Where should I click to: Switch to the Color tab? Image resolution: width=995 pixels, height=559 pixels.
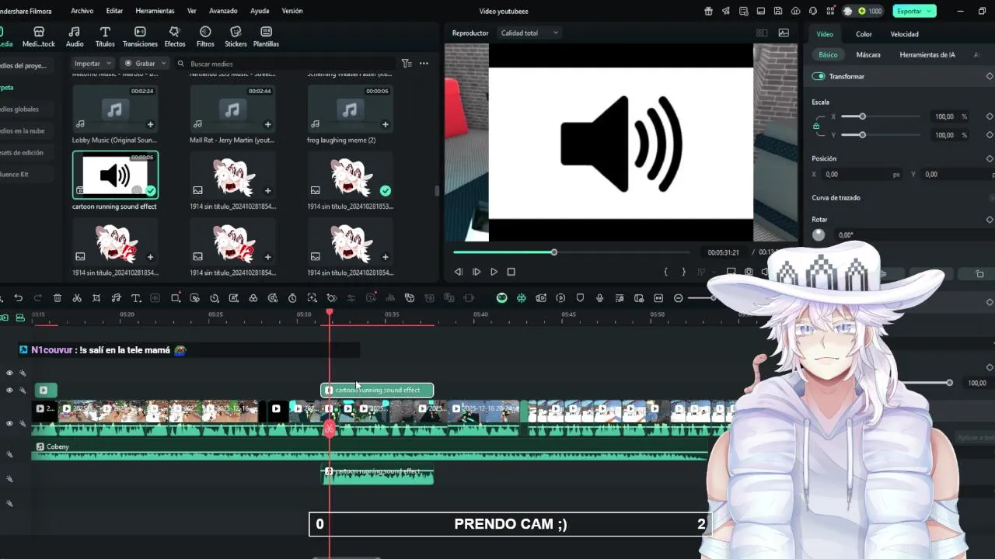[864, 34]
